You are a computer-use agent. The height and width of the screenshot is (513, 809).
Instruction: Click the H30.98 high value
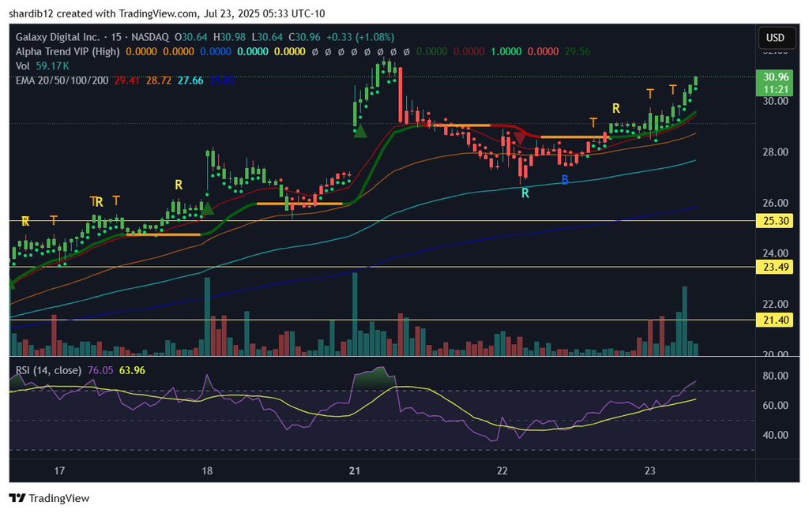pos(230,37)
